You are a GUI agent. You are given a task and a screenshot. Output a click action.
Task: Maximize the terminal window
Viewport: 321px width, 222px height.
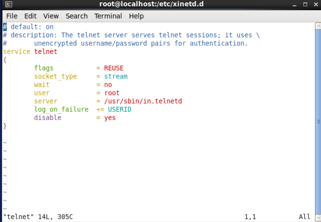[305, 4]
